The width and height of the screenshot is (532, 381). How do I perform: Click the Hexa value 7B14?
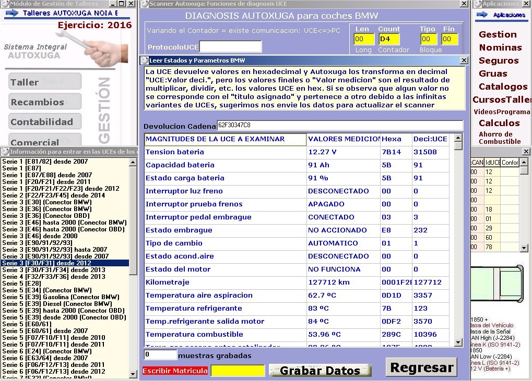[391, 152]
